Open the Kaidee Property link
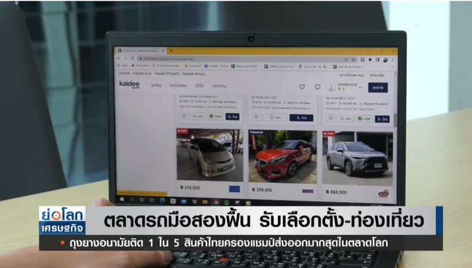 [x=166, y=74]
